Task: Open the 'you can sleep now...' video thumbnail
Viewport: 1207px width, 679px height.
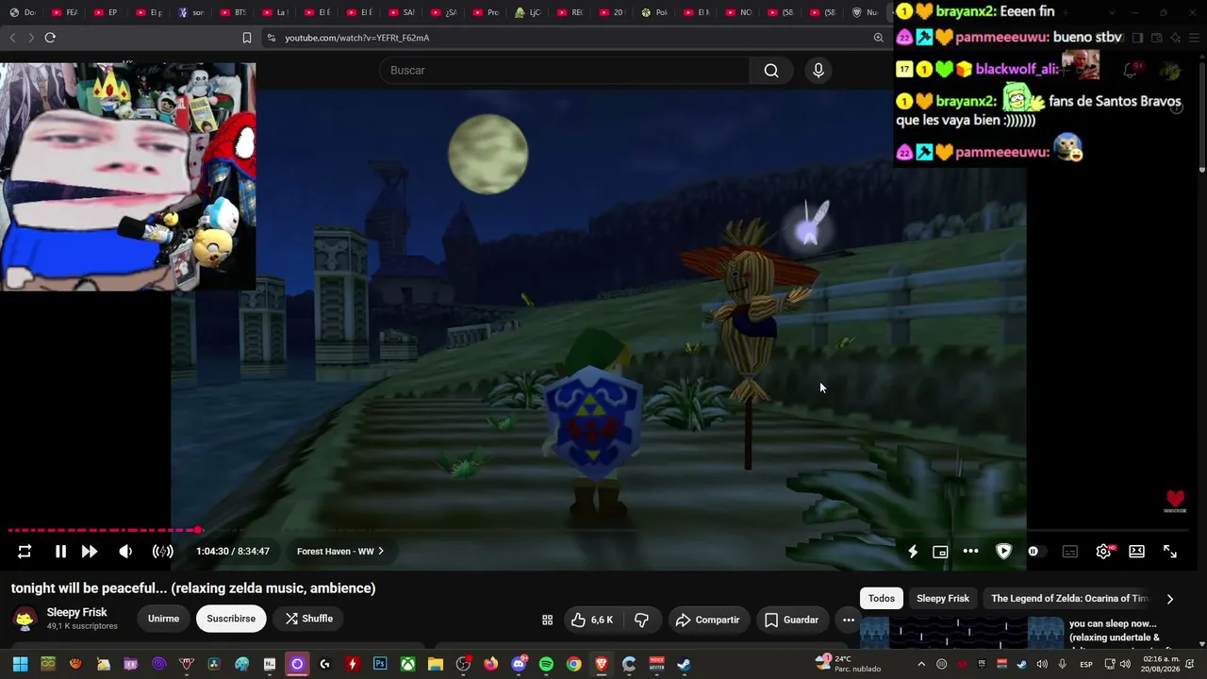Action: (x=962, y=632)
